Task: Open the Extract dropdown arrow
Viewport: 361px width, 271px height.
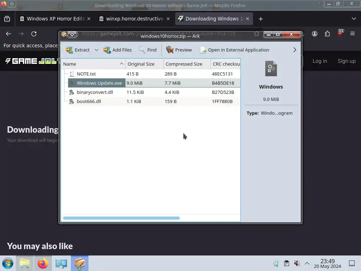Action: [97, 50]
